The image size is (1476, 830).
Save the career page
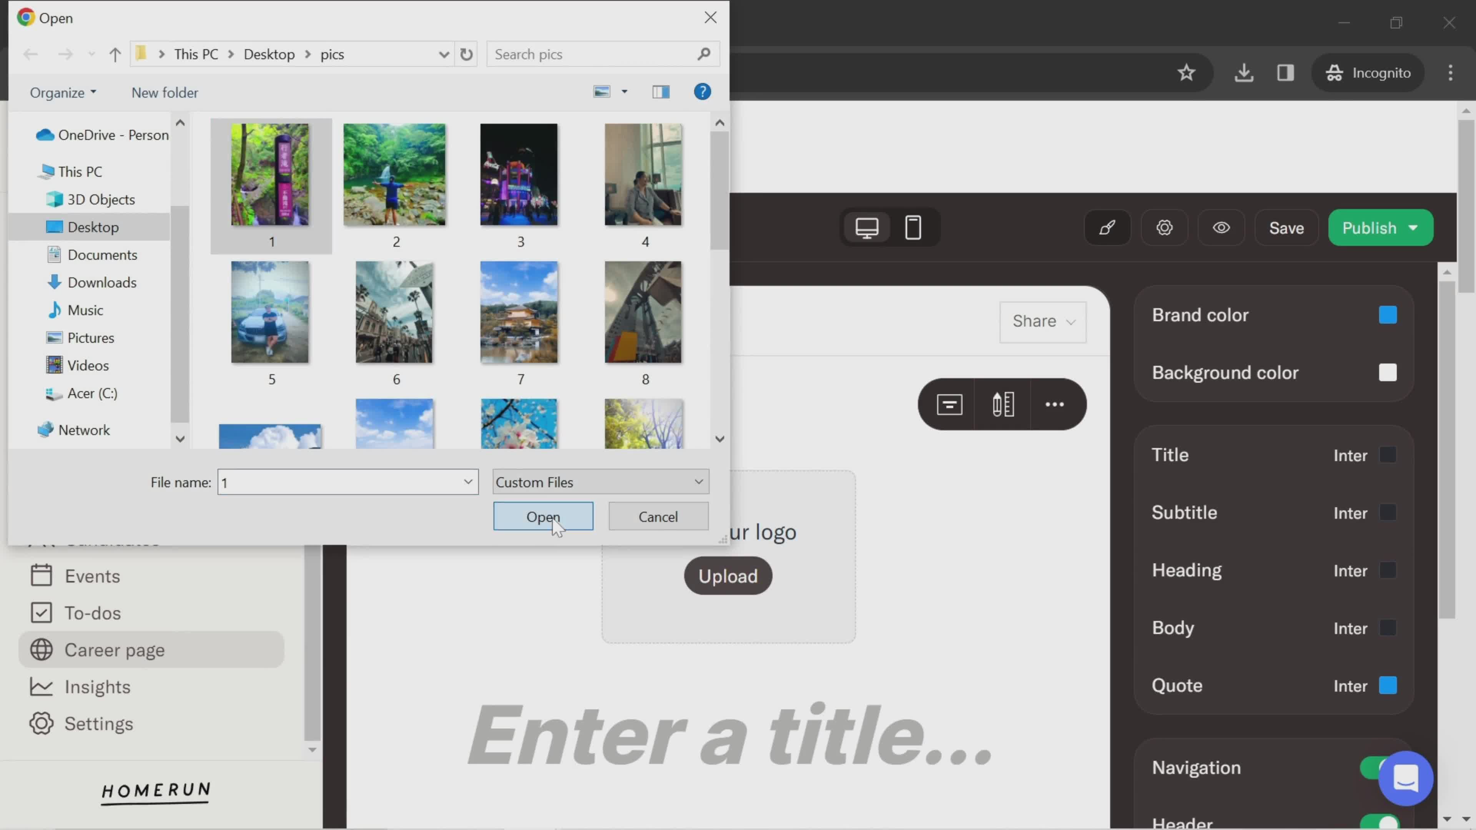(x=1286, y=228)
